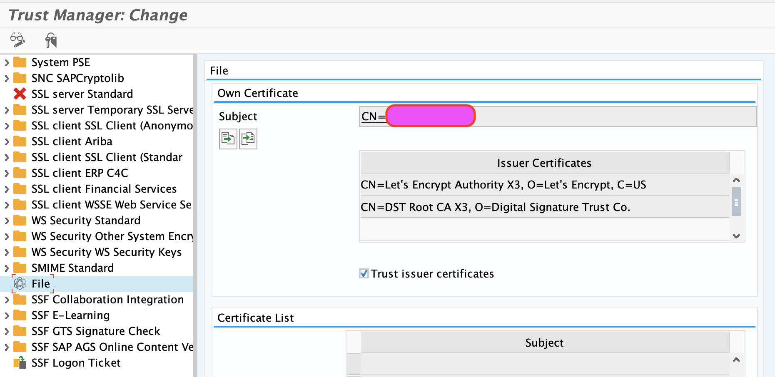Screen dimensions: 775x377
Task: Toggle the checkbox under Own Certificate section
Action: point(364,273)
